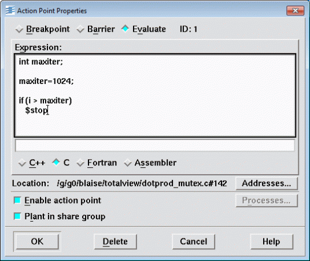This screenshot has width=310, height=261.
Task: Cancel the Action Point Properties dialog
Action: click(x=194, y=241)
